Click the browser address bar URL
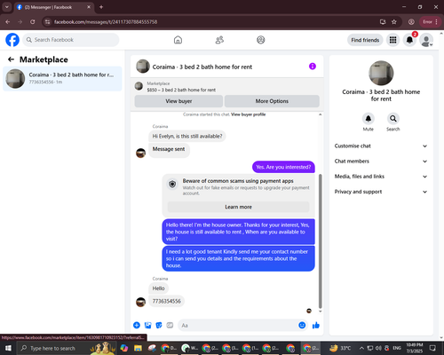Viewport: 444px width, 355px height. tap(106, 22)
